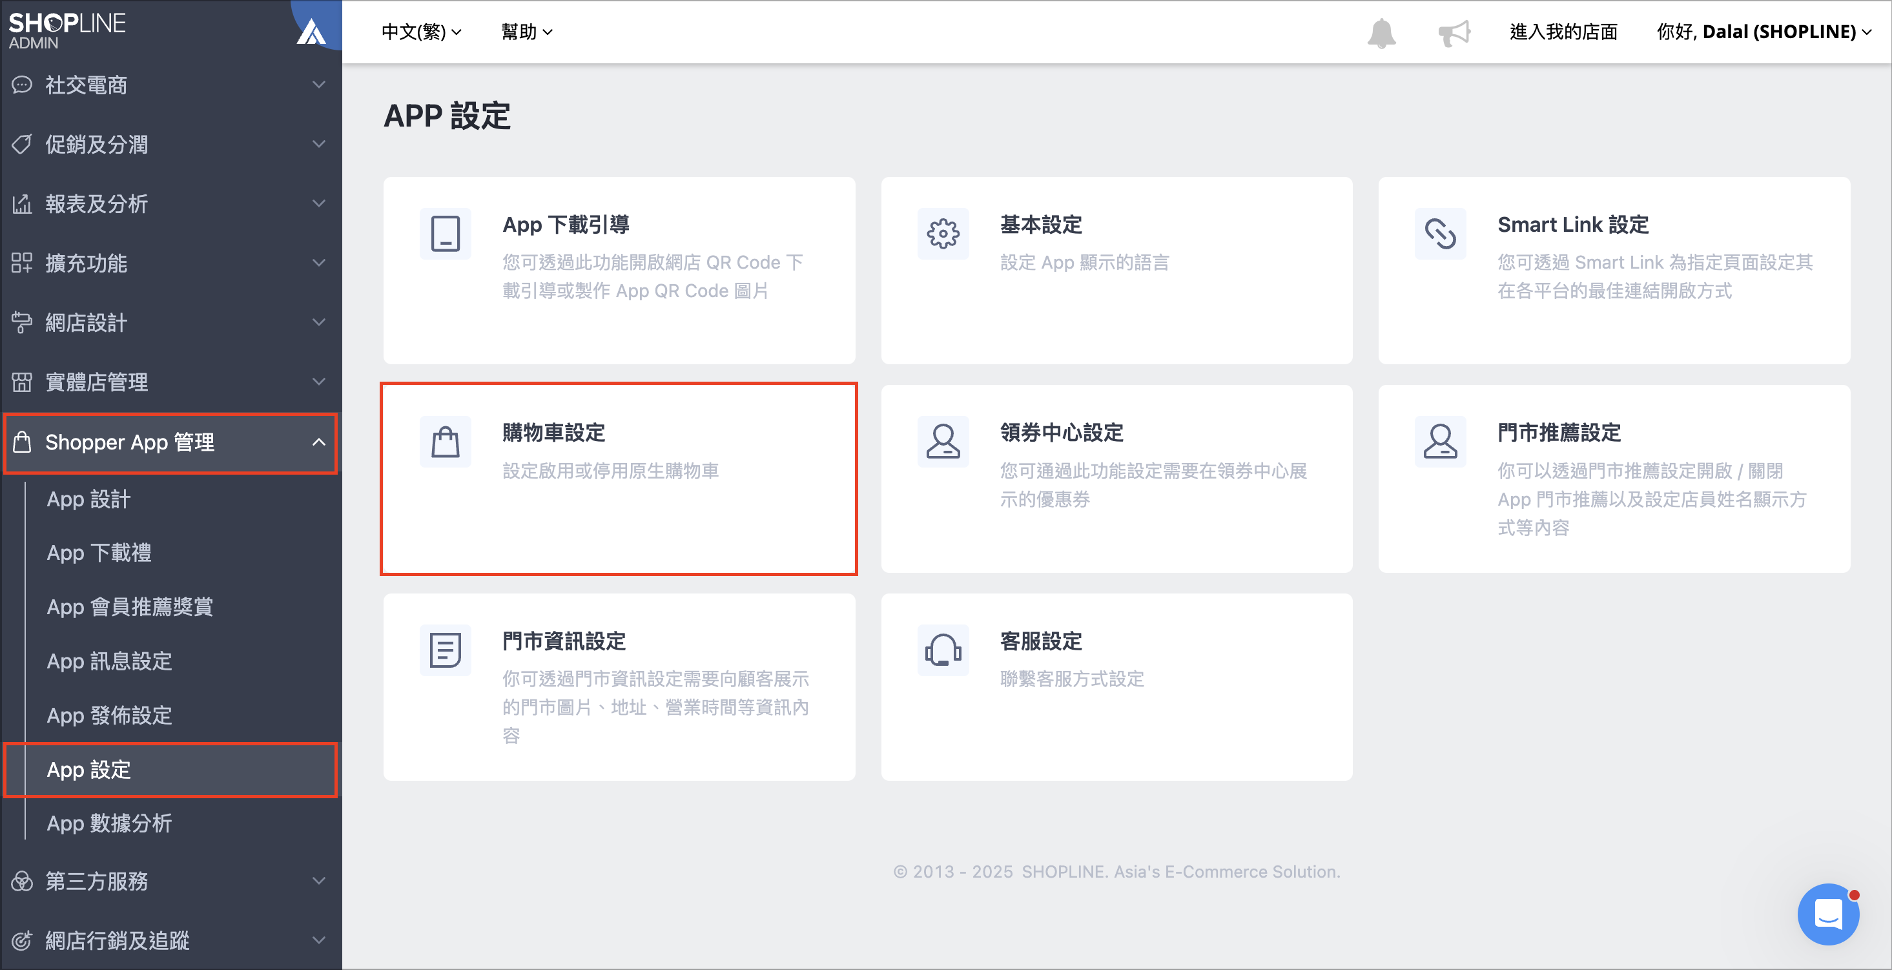Screen dimensions: 1892x970
Task: Open the 幫助 help dropdown
Action: (x=527, y=32)
